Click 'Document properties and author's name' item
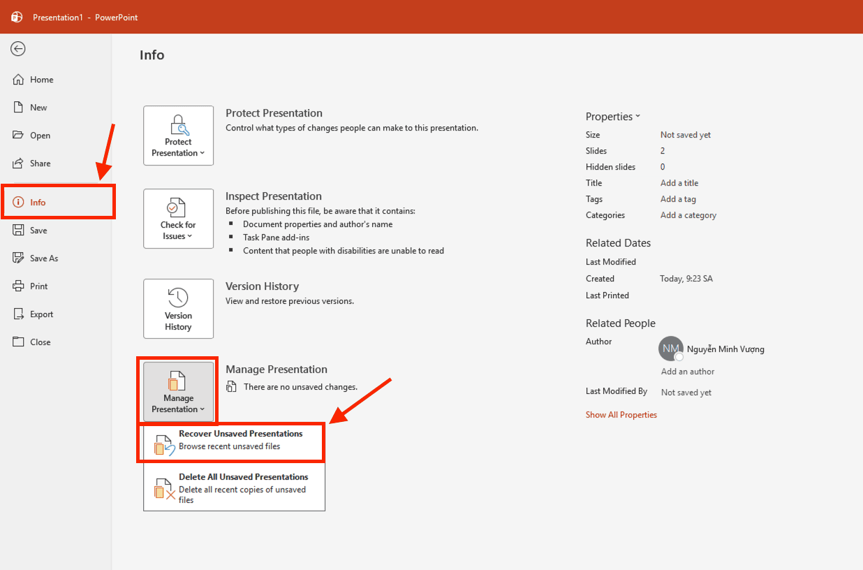This screenshot has height=570, width=863. coord(318,224)
